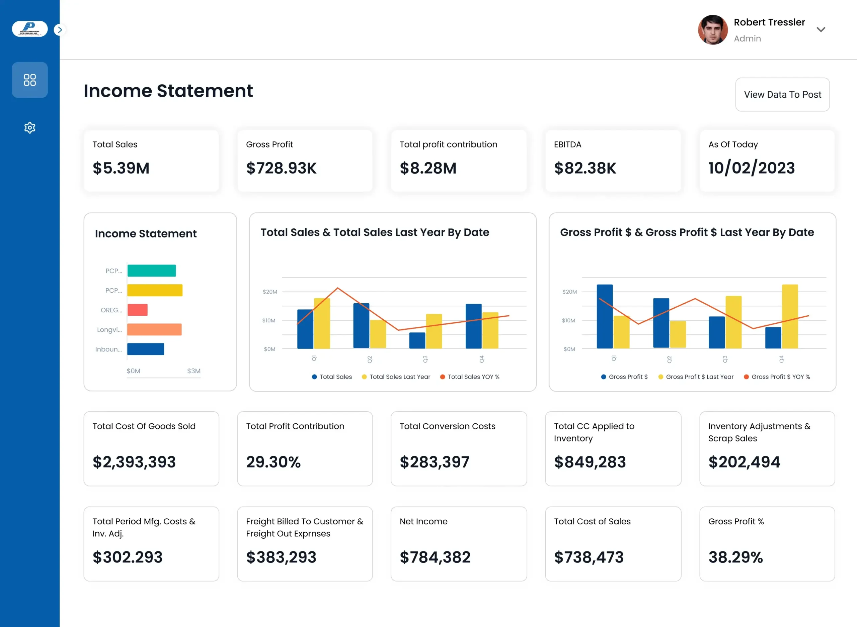Click the yellow PCP bar in Income Statement chart
This screenshot has width=857, height=627.
[x=155, y=290]
